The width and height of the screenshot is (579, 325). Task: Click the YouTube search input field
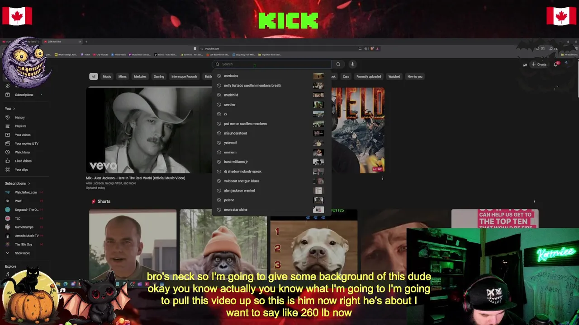[272, 64]
